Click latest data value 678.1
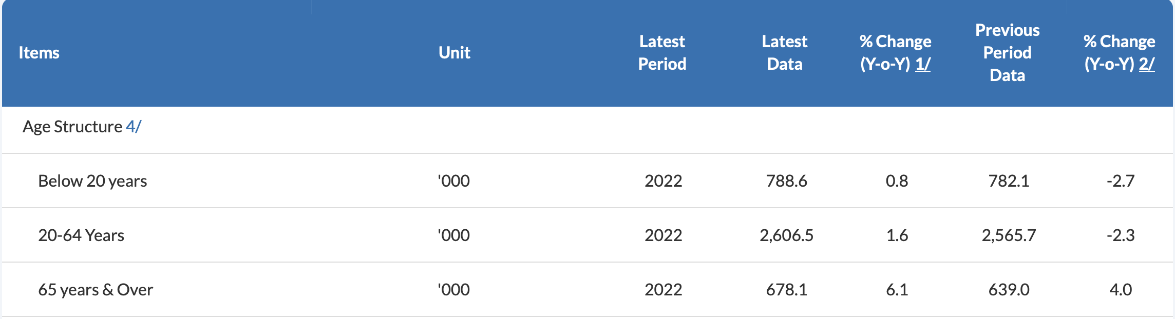 pyautogui.click(x=786, y=290)
